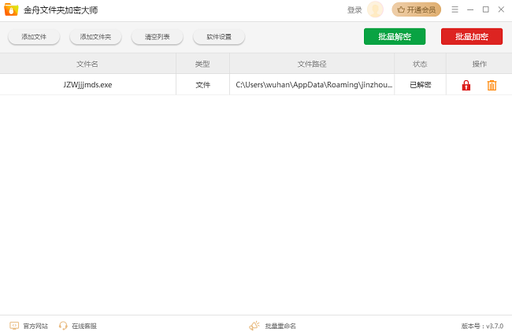Viewport: 512px width, 332px height.
Task: Click the app logo icon
Action: [11, 10]
